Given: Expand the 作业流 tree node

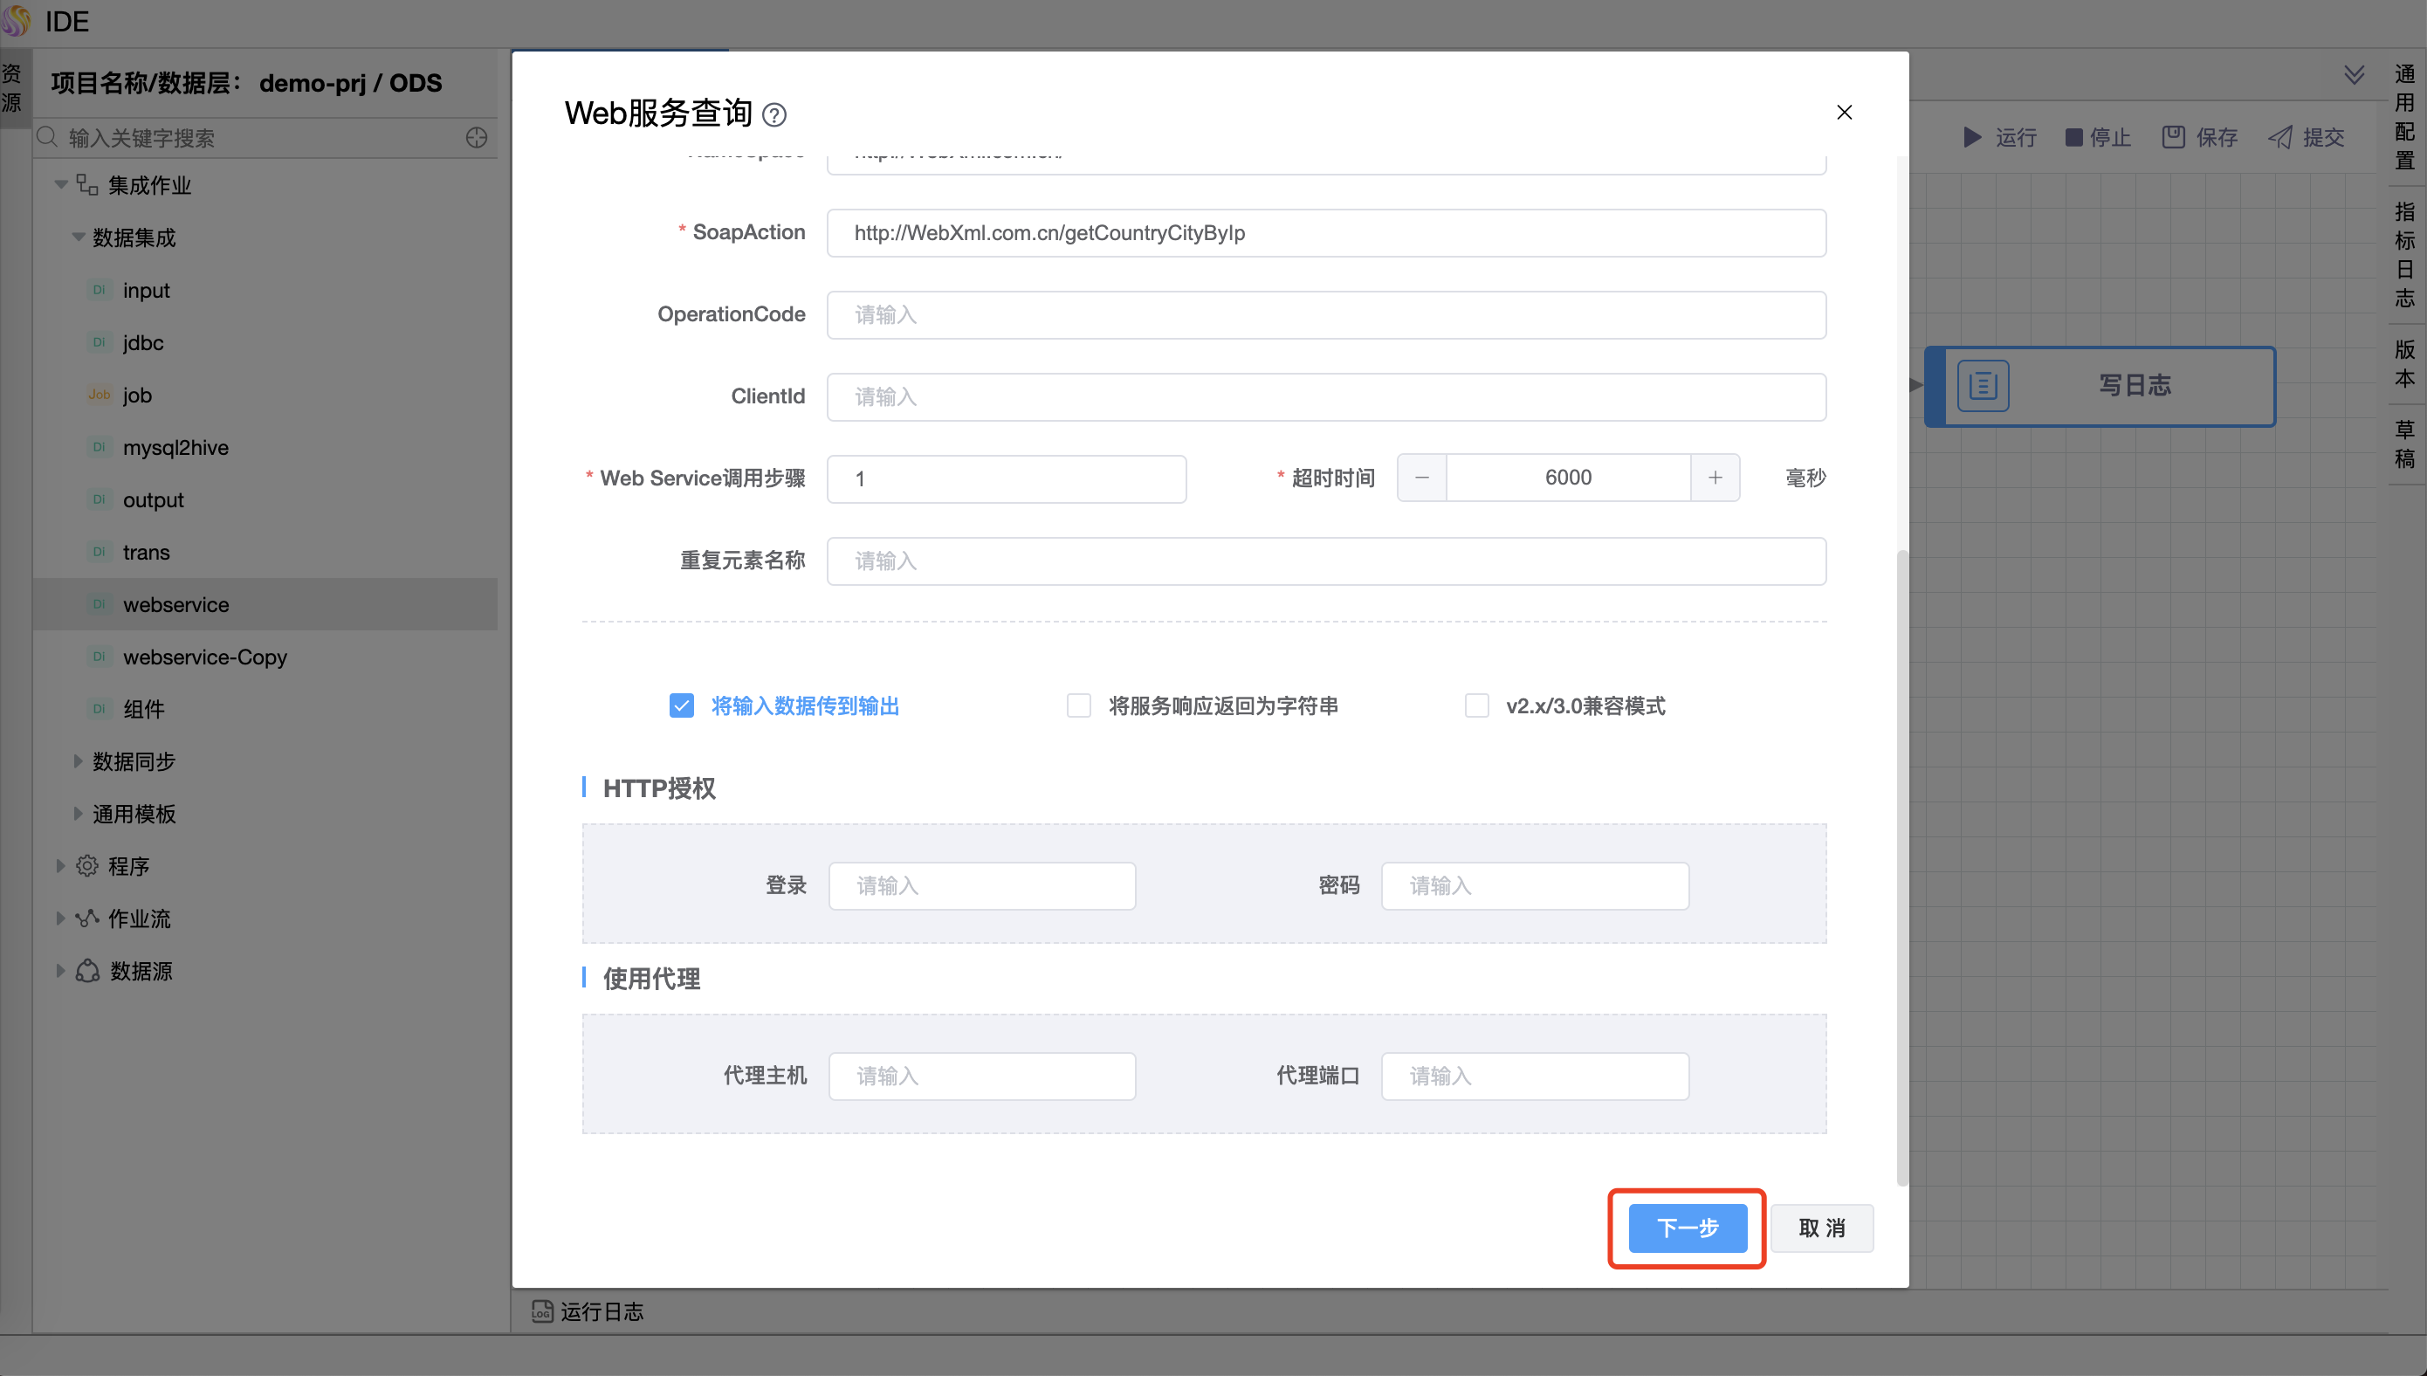Looking at the screenshot, I should tap(60, 918).
